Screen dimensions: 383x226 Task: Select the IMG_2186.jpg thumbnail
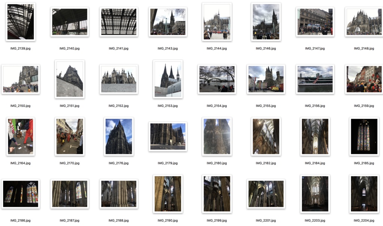(x=21, y=194)
